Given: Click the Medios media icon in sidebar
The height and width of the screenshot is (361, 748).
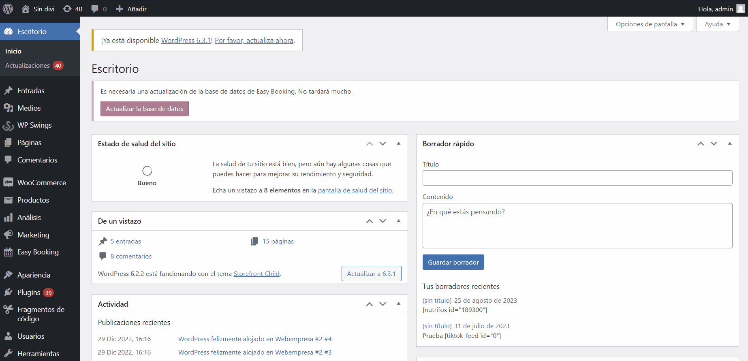Looking at the screenshot, I should point(8,108).
